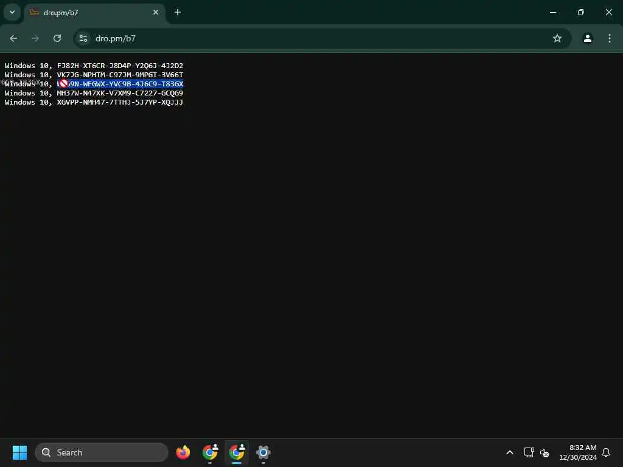Open the Chrome profile avatar menu
This screenshot has height=467, width=623.
[588, 38]
